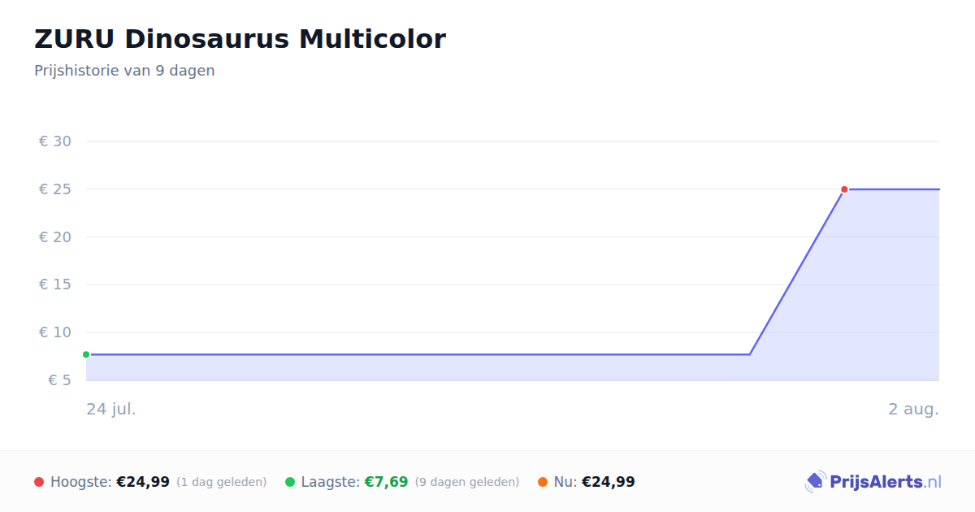975x512 pixels.
Task: Click the € 20 axis label
Action: click(55, 237)
